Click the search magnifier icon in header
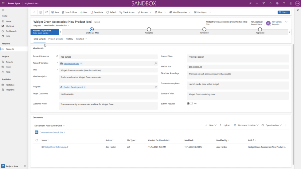301x169 pixels. tap(250, 3)
